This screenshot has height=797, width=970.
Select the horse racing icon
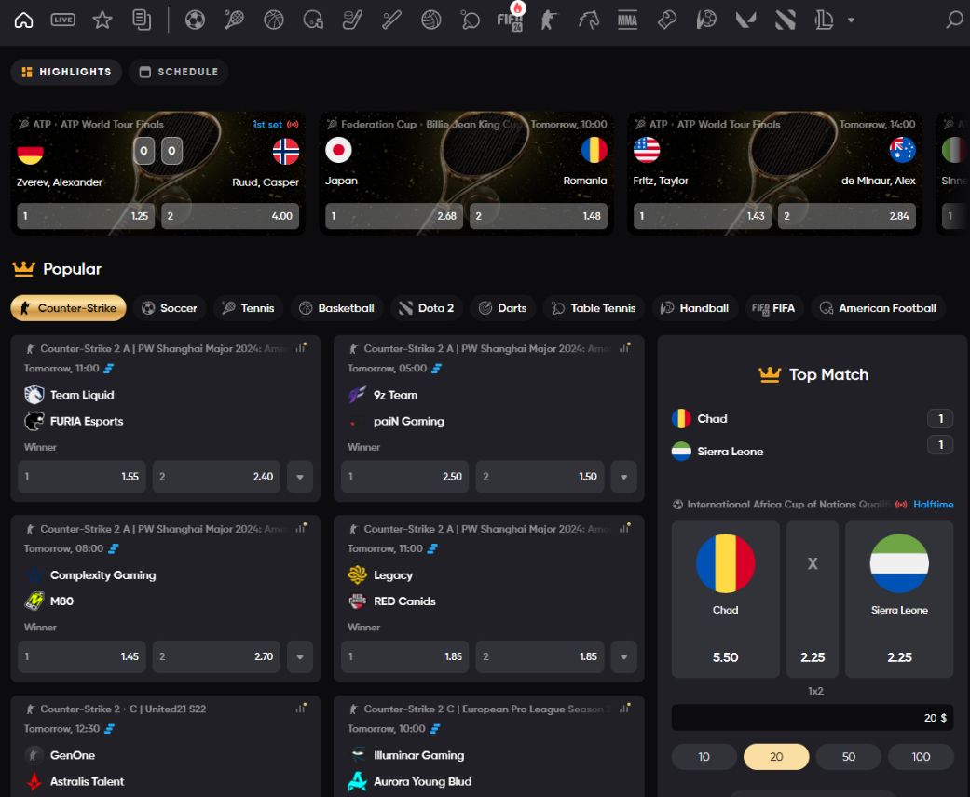coord(588,20)
